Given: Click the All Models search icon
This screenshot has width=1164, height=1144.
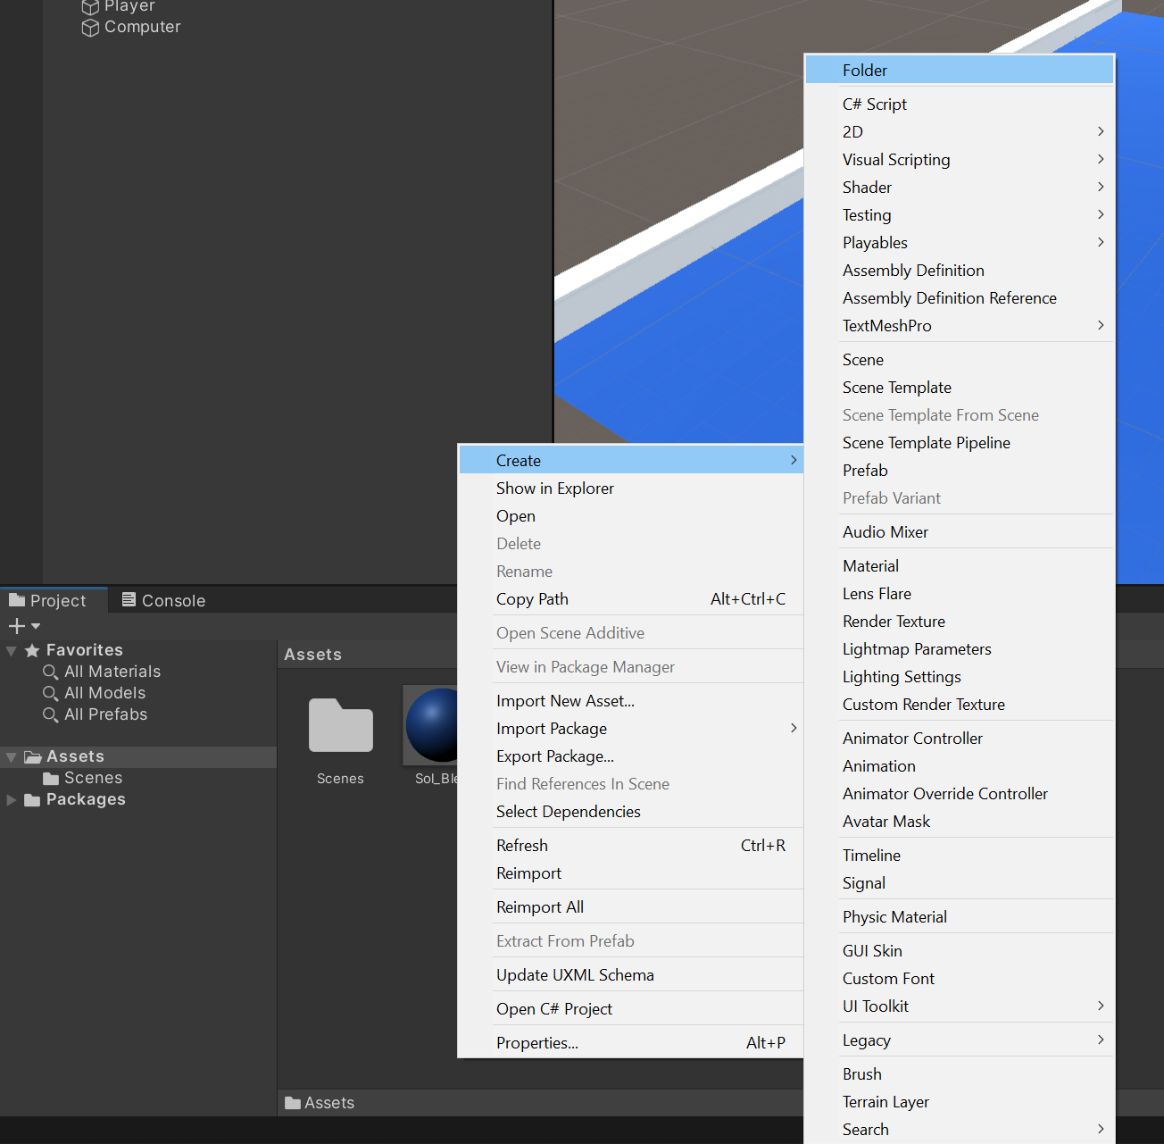Looking at the screenshot, I should point(51,694).
